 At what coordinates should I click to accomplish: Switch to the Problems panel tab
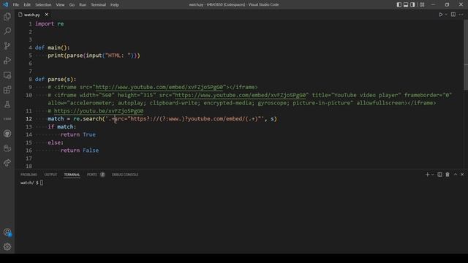(29, 175)
